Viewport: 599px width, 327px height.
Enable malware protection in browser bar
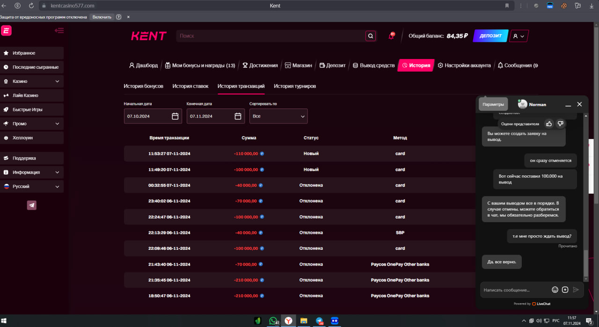coord(102,17)
